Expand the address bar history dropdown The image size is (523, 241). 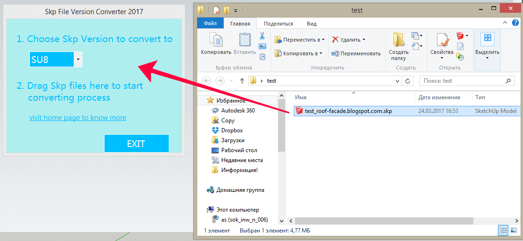pos(397,81)
